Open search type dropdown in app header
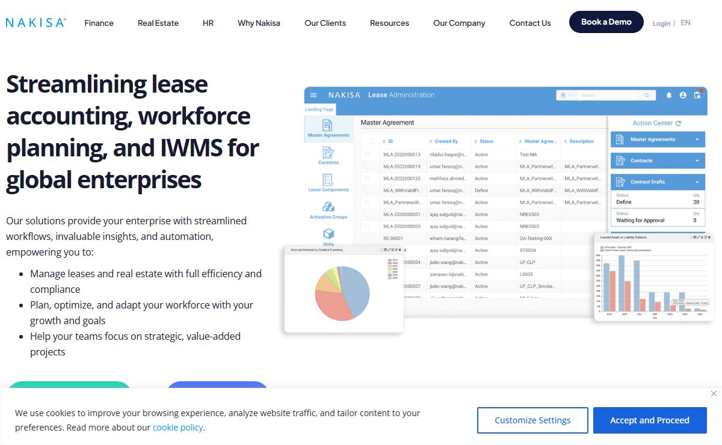The height and width of the screenshot is (445, 722). pyautogui.click(x=566, y=95)
